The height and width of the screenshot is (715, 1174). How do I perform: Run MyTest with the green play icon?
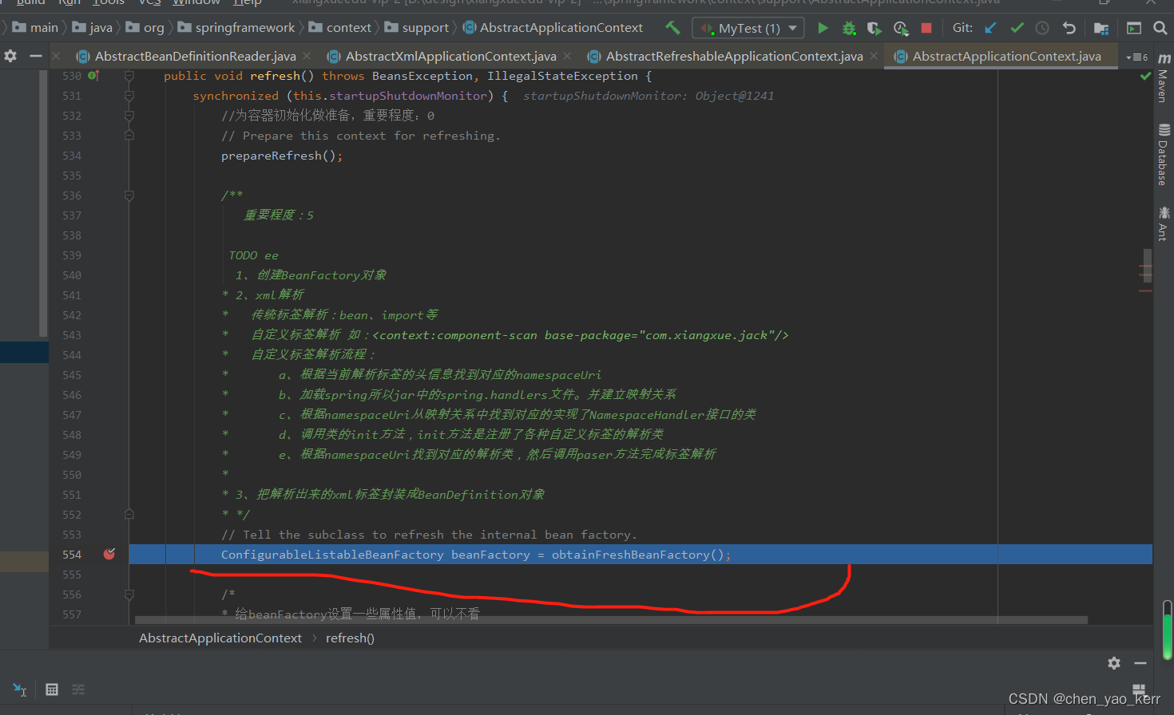(823, 28)
